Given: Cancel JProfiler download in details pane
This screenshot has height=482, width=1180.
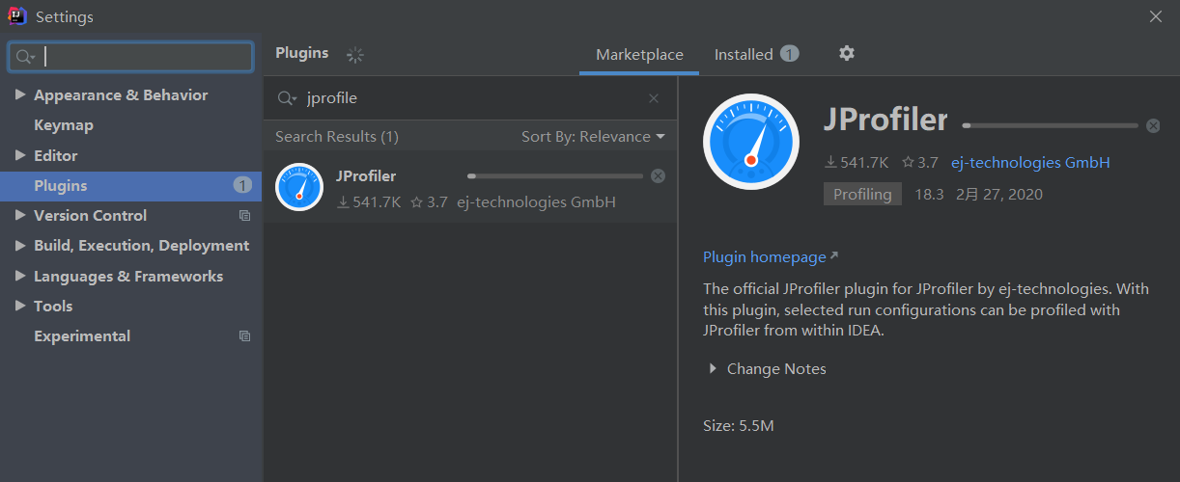Looking at the screenshot, I should pyautogui.click(x=1153, y=125).
